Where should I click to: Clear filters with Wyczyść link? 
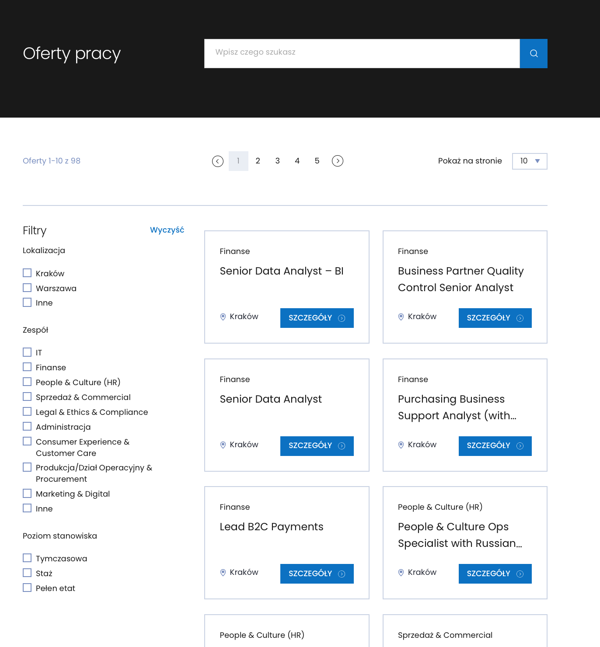click(167, 230)
